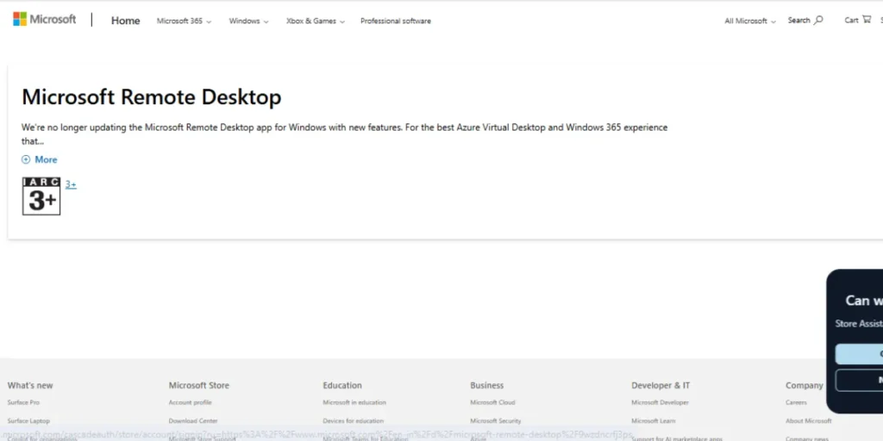Image resolution: width=883 pixels, height=441 pixels.
Task: Open Download Center link
Action: coord(193,420)
